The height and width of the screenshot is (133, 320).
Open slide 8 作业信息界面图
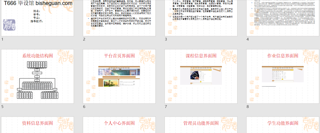[x=283, y=76]
